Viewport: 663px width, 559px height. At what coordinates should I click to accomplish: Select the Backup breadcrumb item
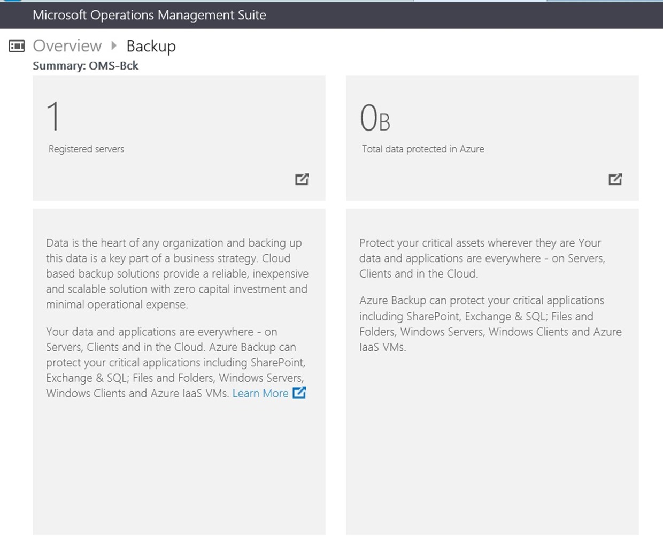151,47
